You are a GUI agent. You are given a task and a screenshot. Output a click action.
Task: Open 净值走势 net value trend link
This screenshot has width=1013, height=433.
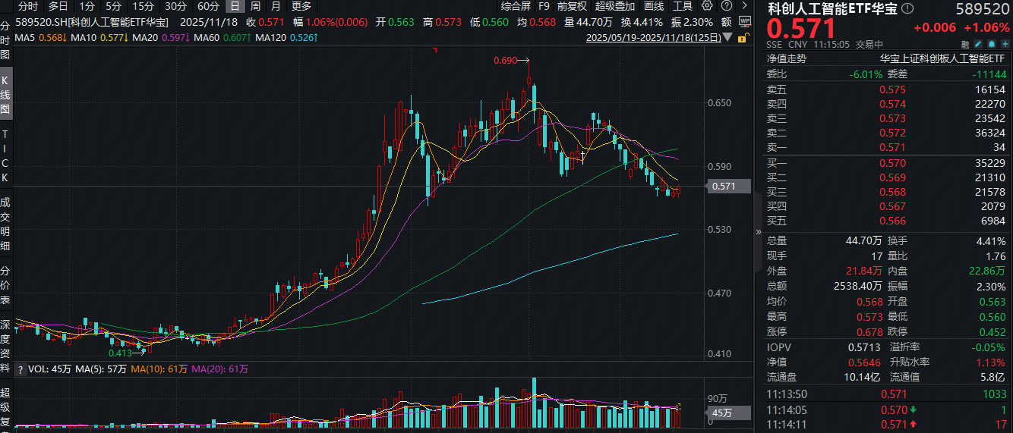[x=786, y=58]
